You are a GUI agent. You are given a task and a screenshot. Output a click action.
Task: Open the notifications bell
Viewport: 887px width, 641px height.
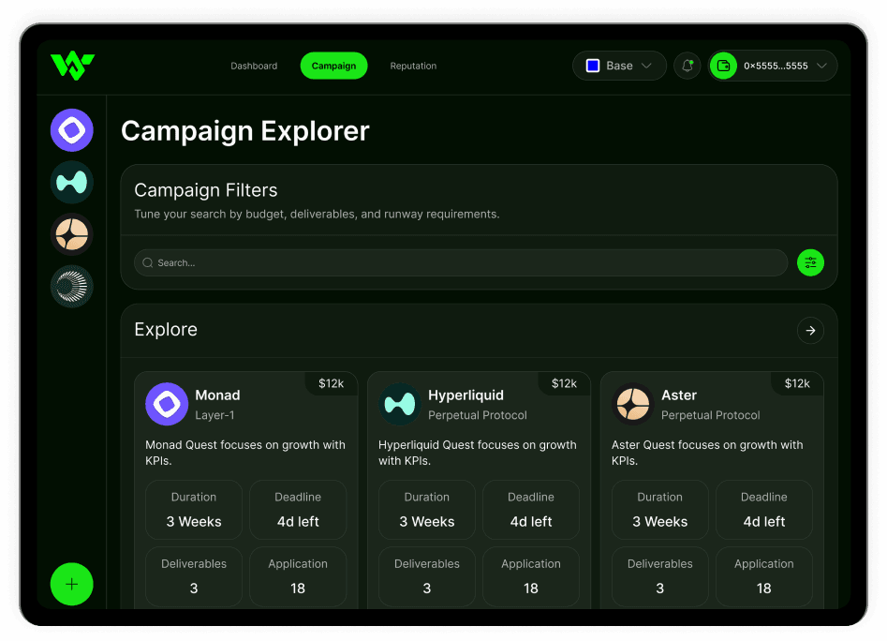[687, 66]
